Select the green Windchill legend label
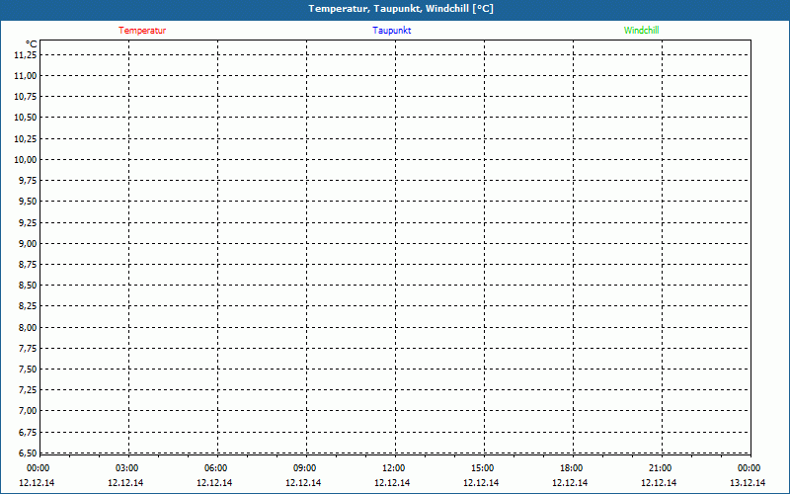This screenshot has height=494, width=790. coord(641,31)
